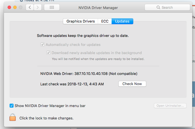The height and width of the screenshot is (129, 195).
Task: Uncheck Show NVIDIA Driver Manager in menu bar
Action: [12, 106]
